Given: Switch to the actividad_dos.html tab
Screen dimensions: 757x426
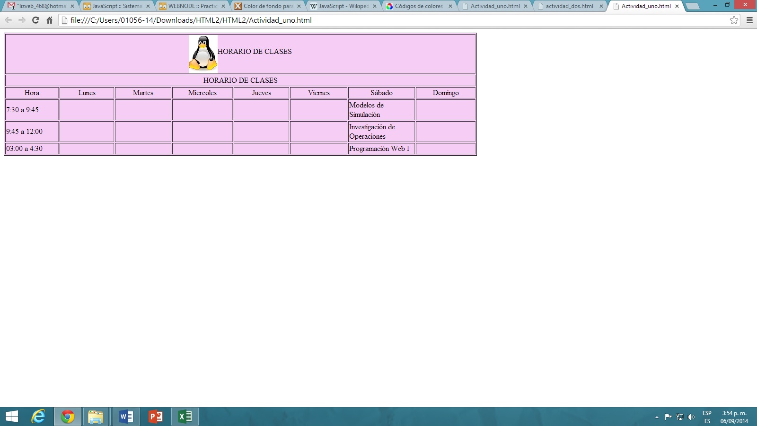Looking at the screenshot, I should tap(569, 6).
